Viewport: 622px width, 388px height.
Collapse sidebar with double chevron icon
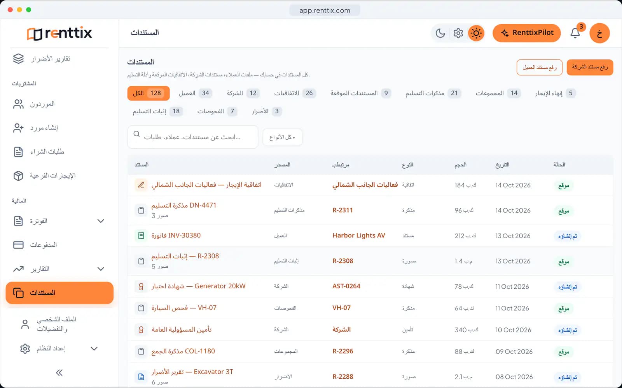click(x=59, y=373)
